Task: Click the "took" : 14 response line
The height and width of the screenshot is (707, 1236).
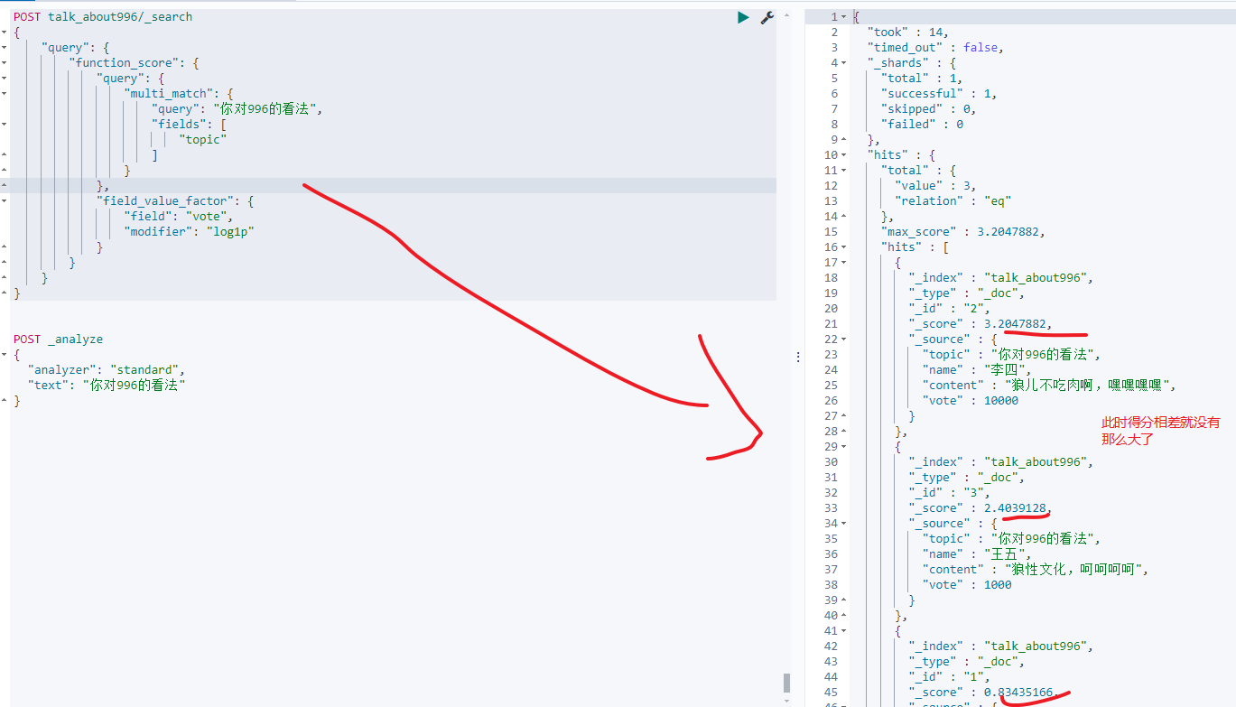Action: 906,33
